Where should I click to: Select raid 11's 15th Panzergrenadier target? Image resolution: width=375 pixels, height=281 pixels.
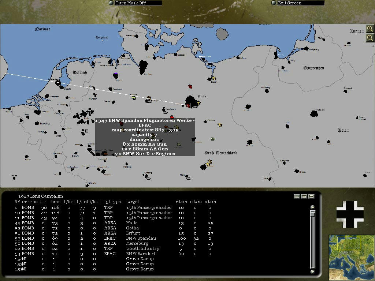tap(149, 218)
